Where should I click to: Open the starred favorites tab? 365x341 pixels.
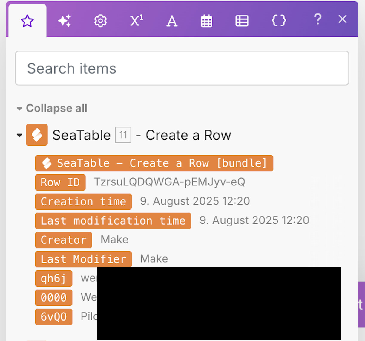click(x=27, y=21)
